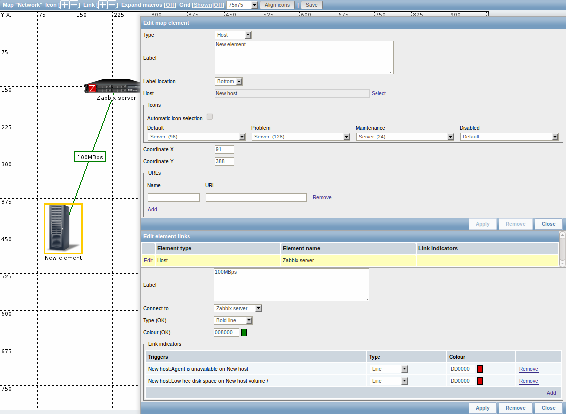Click the URL Name input field
The height and width of the screenshot is (414, 566).
(x=174, y=197)
